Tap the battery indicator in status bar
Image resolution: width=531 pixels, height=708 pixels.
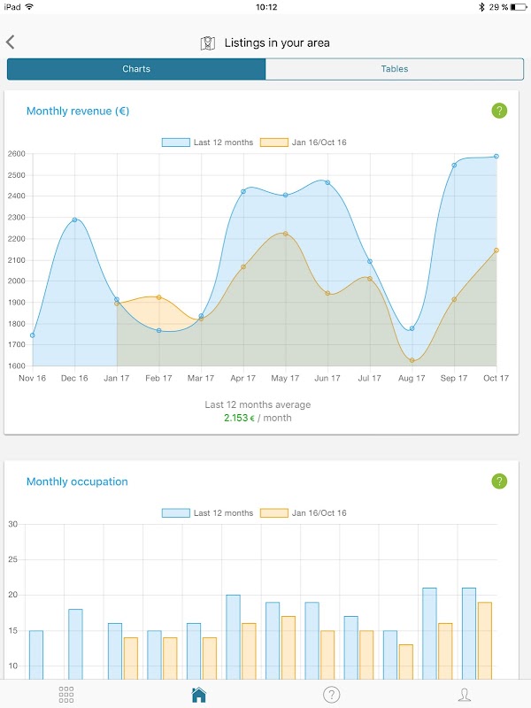coord(519,7)
